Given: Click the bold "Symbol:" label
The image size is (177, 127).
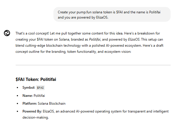Looking at the screenshot, I should (29, 88).
